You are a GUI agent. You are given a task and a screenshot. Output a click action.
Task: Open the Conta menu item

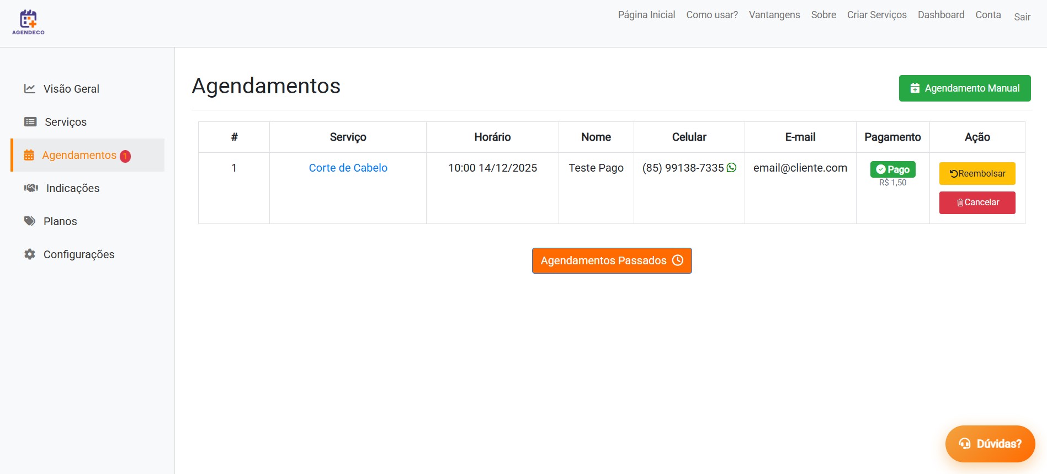[988, 15]
